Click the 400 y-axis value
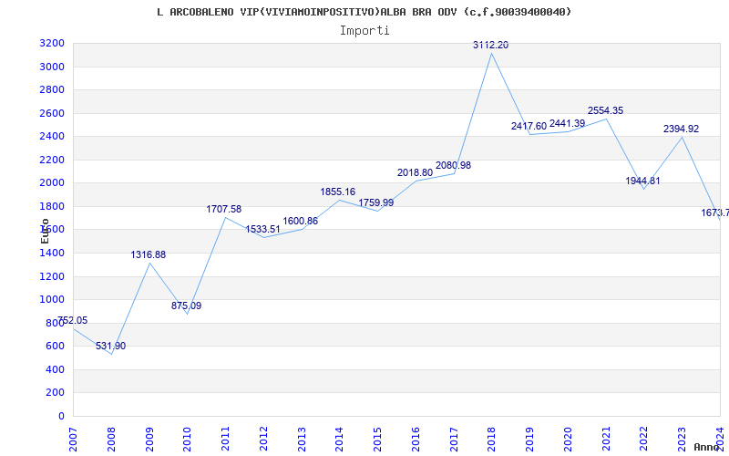 point(55,370)
